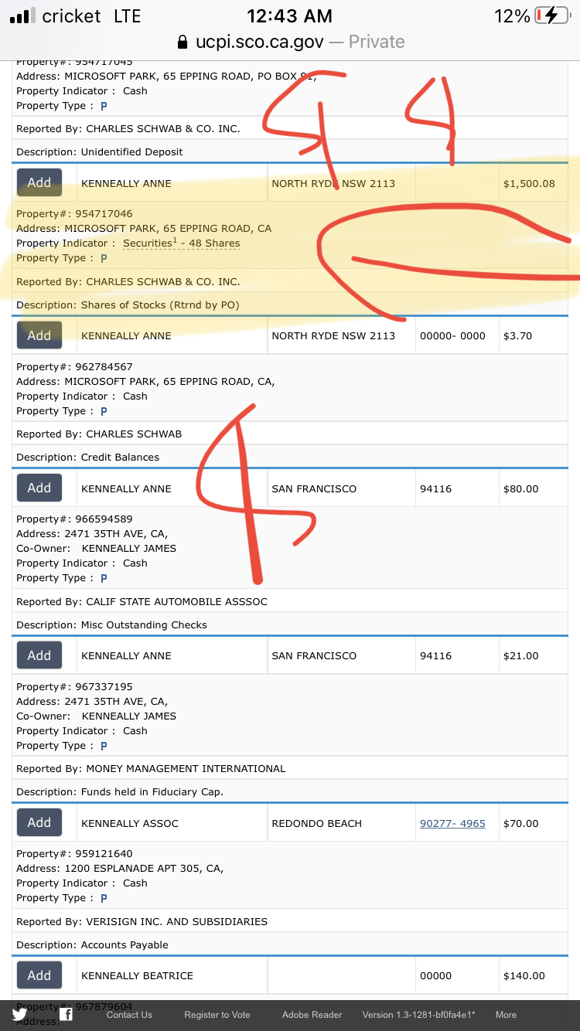The width and height of the screenshot is (580, 1031).
Task: Click the 94116 ZIP in the $21.00 row
Action: point(436,655)
